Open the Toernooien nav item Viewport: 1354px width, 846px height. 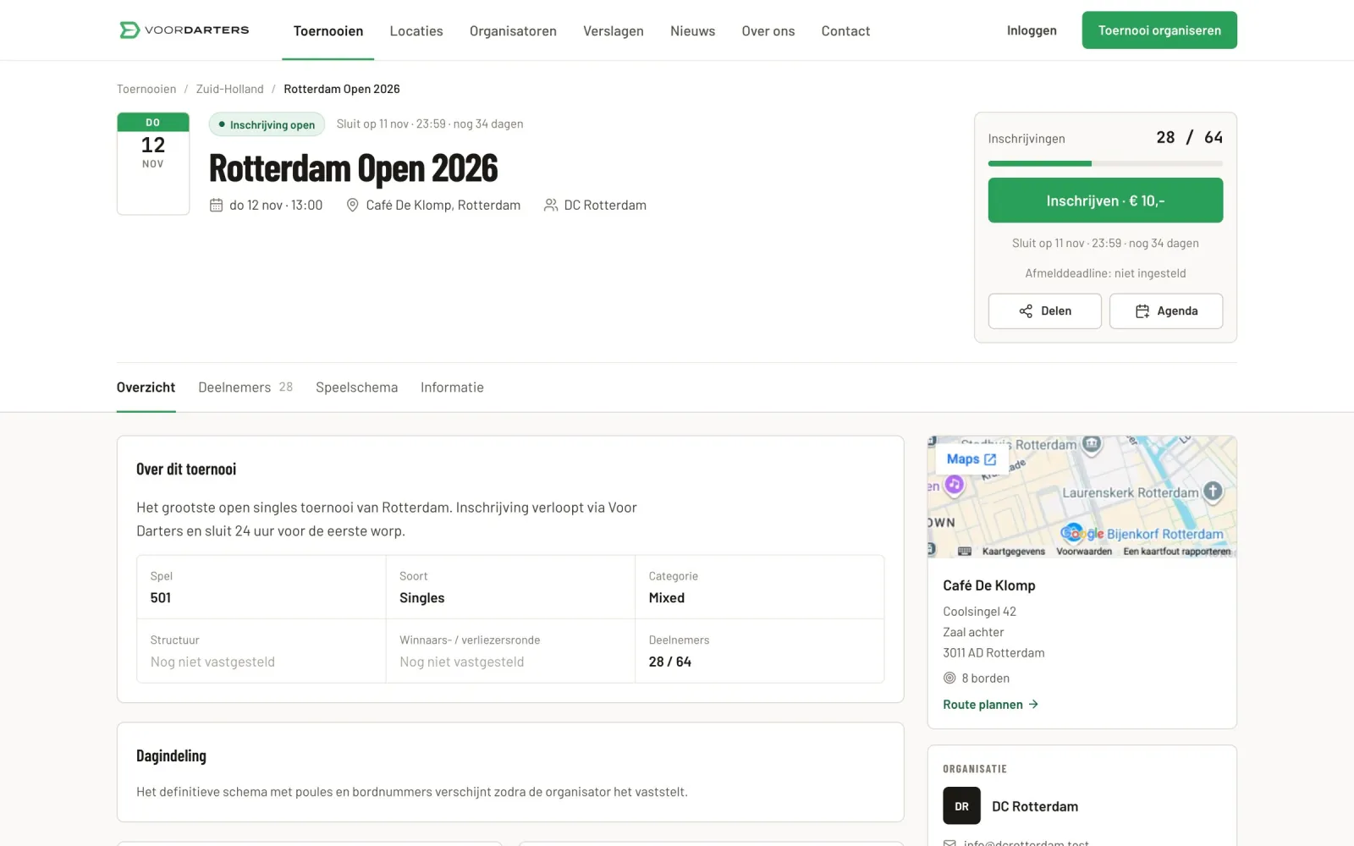328,31
